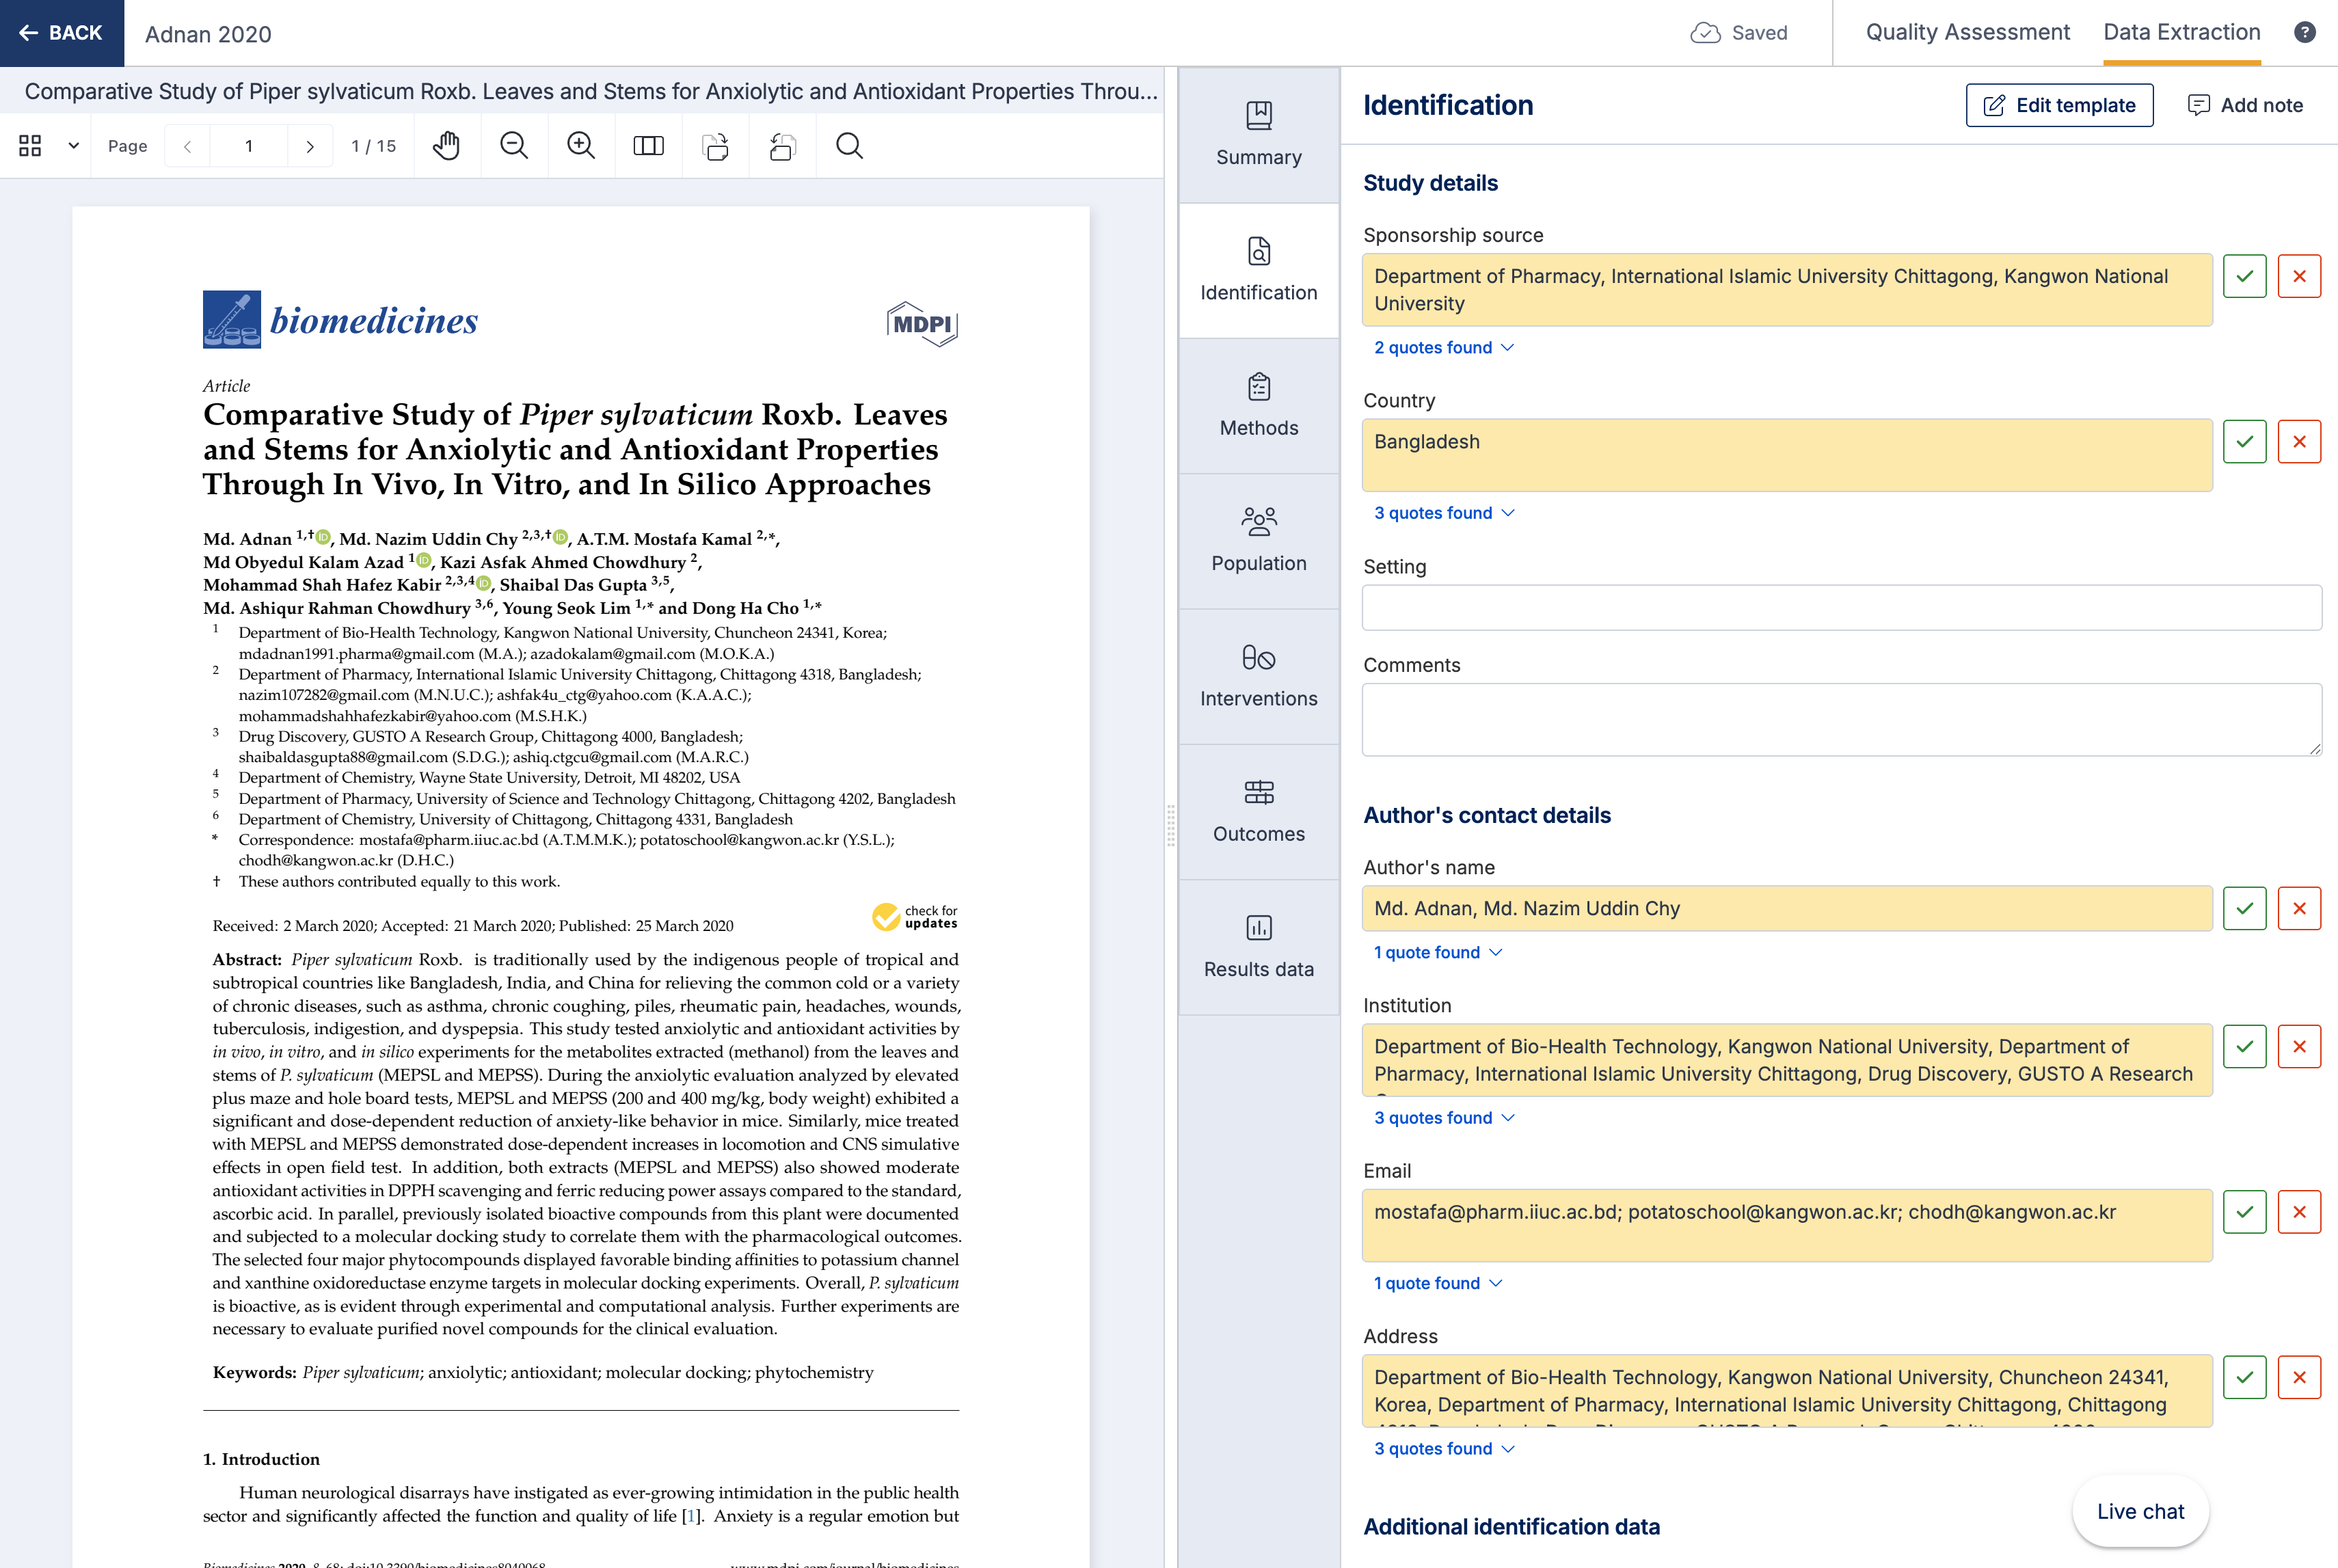Click the Comments text area

pyautogui.click(x=1841, y=719)
